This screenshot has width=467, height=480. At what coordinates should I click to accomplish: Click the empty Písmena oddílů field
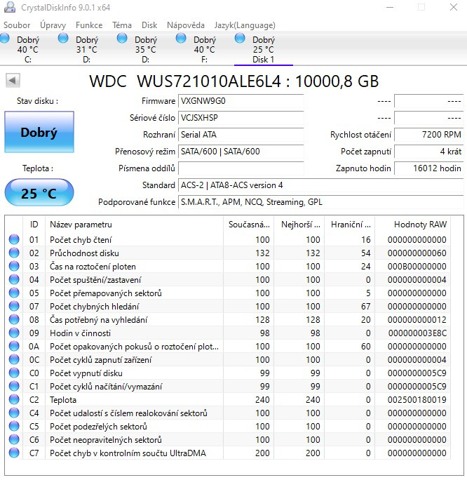tap(241, 168)
